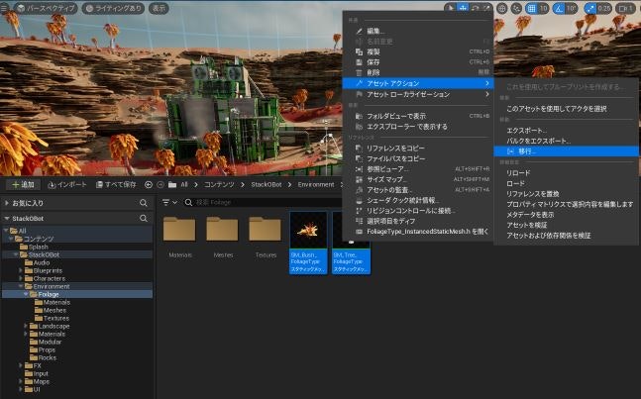The height and width of the screenshot is (399, 641).
Task: Open the 表示 show flags menu
Action: click(159, 8)
